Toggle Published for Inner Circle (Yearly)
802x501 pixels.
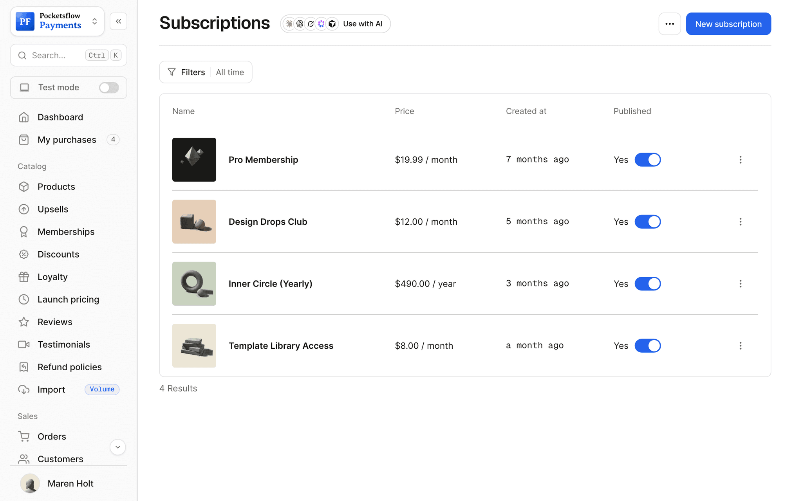[x=648, y=284]
